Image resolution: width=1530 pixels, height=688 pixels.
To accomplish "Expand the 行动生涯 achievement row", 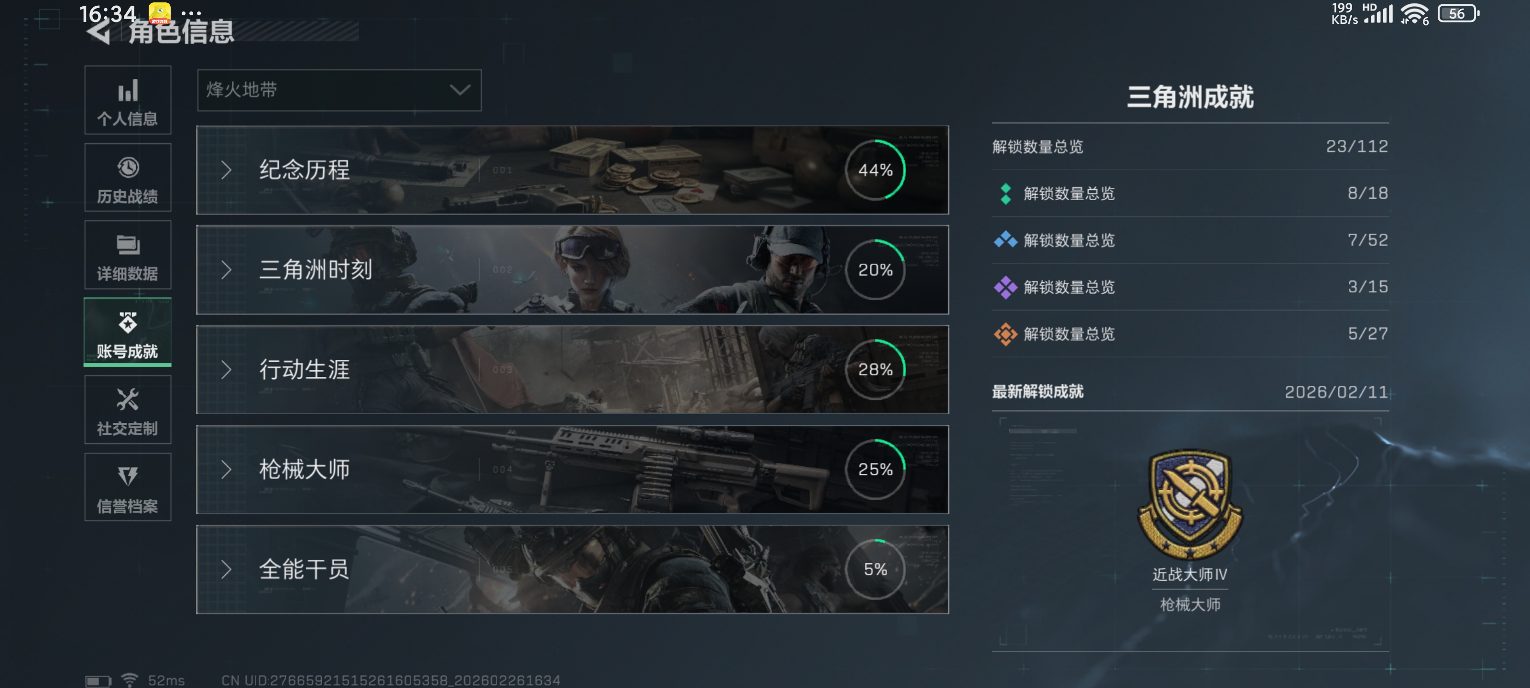I will coord(573,370).
